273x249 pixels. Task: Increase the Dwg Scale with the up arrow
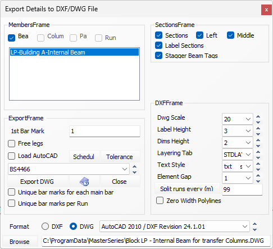point(258,116)
